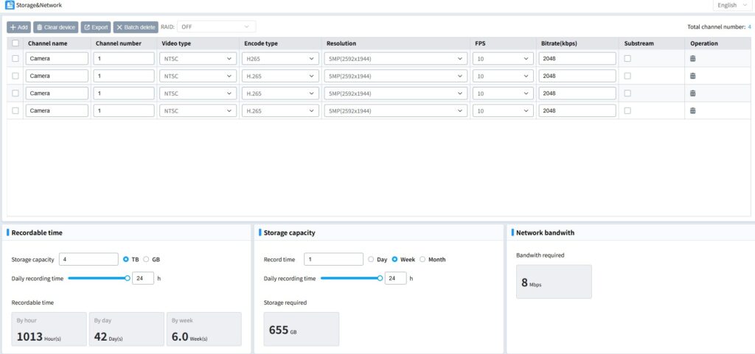Click Bitrate field in fourth Camera row
Image resolution: width=755 pixels, height=354 pixels.
coord(577,110)
